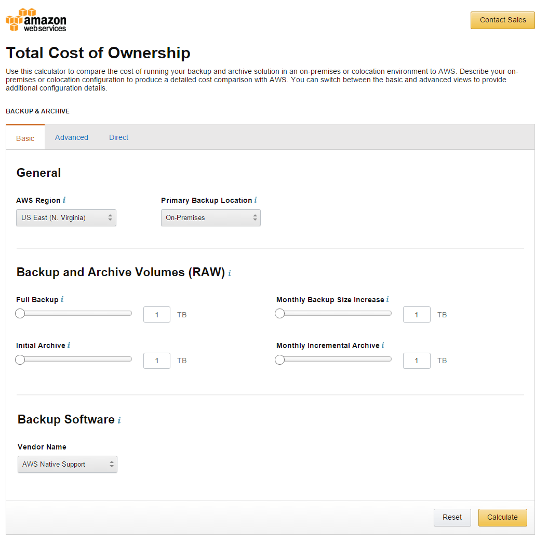This screenshot has height=540, width=548.
Task: Click the Vendor Name label
Action: tap(42, 447)
